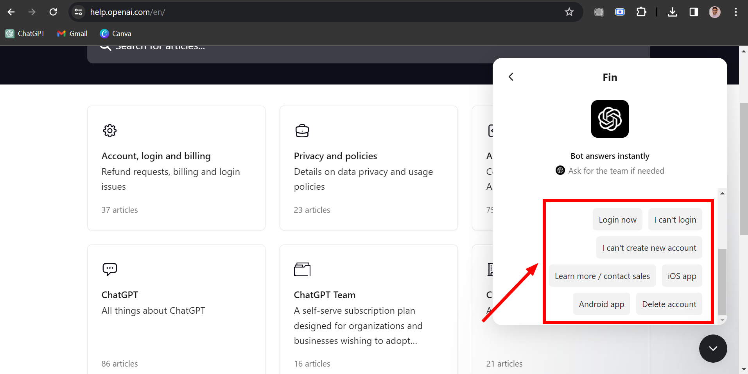
Task: Collapse the chat widget with chevron button
Action: click(713, 349)
